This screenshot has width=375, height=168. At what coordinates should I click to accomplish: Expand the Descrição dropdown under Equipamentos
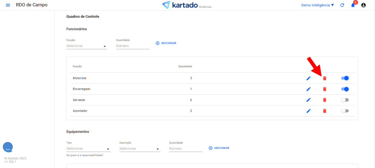point(140,149)
